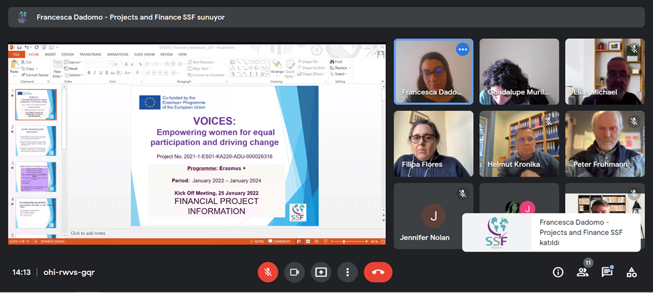The image size is (653, 293).
Task: Open the meeting details info icon
Action: point(558,272)
